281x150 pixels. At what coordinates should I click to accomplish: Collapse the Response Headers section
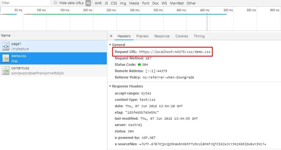[x=110, y=86]
